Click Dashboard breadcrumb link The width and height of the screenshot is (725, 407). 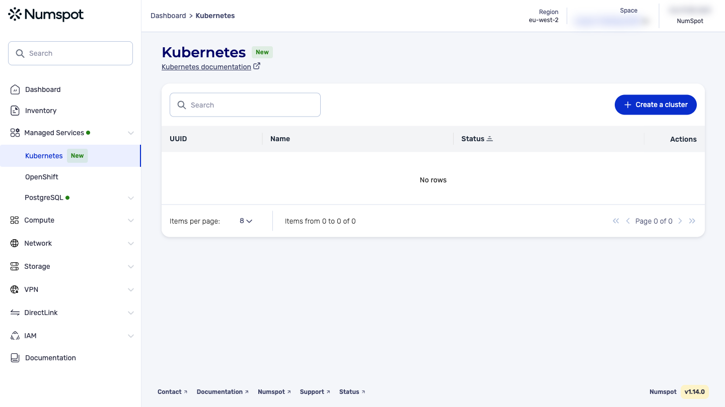(168, 16)
